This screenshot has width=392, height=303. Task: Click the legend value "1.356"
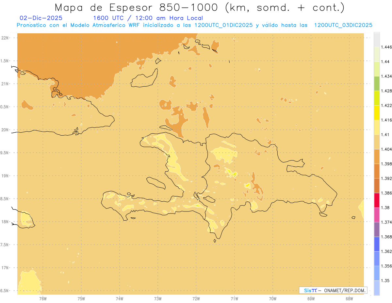point(386,266)
